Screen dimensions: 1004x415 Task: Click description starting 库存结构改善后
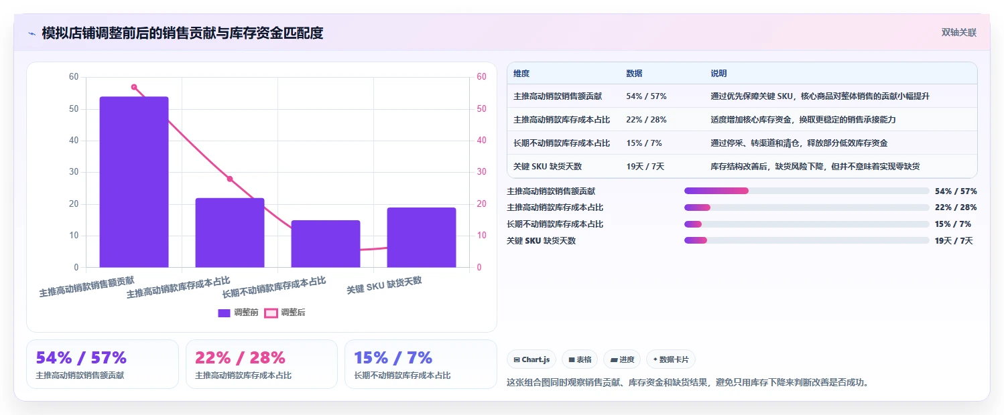click(x=816, y=167)
